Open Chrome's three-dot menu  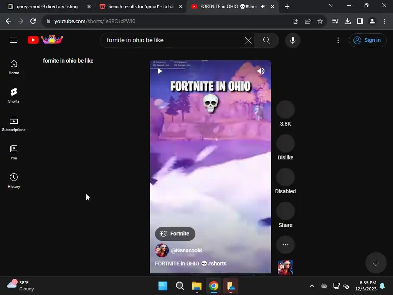click(x=385, y=22)
